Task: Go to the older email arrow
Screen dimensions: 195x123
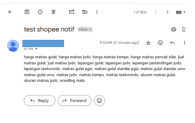Action: pyautogui.click(x=168, y=12)
